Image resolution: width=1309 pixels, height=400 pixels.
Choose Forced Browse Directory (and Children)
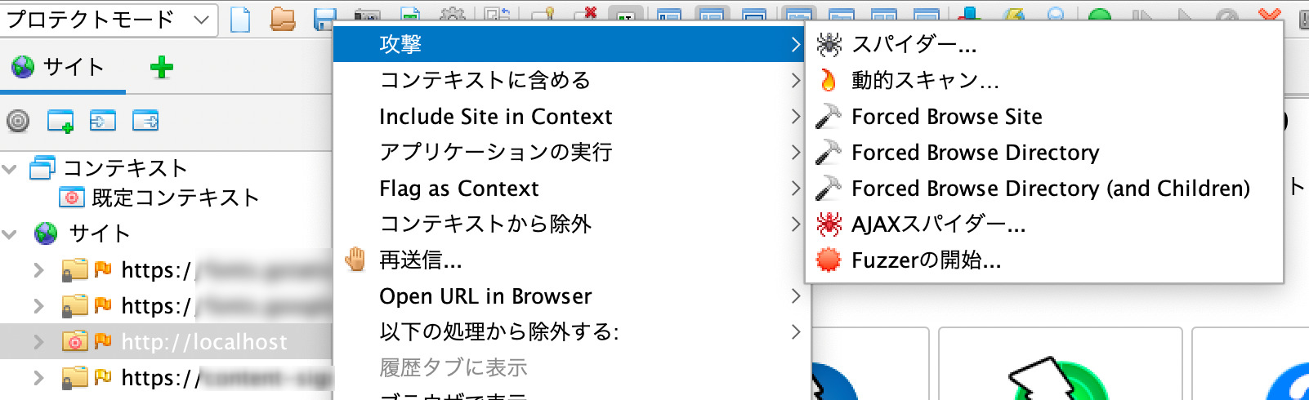click(1043, 188)
